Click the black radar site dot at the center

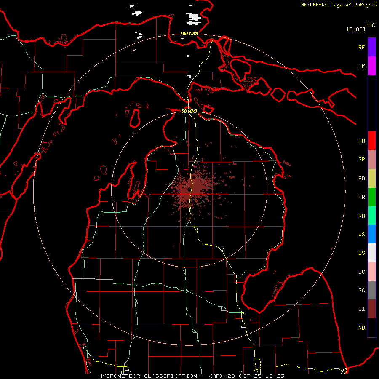coord(189,189)
